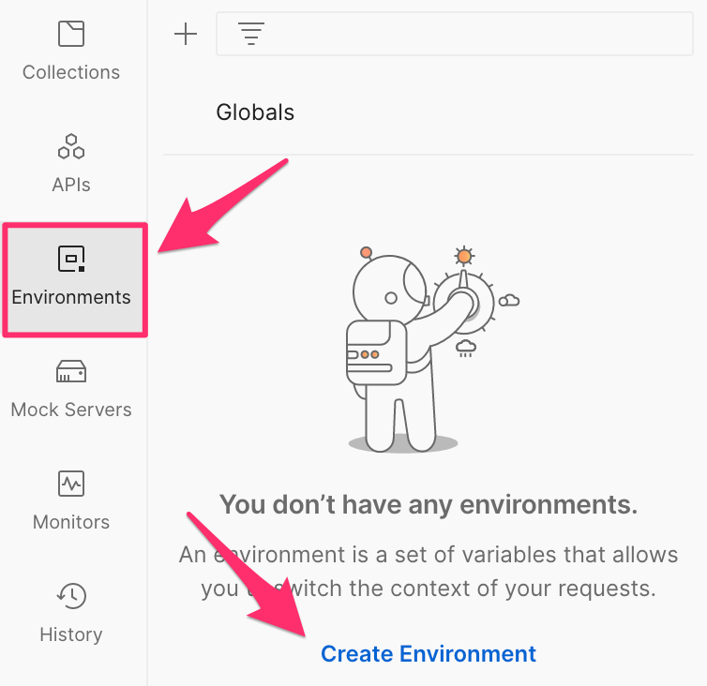Open the Globals entry
The width and height of the screenshot is (707, 686).
click(255, 112)
